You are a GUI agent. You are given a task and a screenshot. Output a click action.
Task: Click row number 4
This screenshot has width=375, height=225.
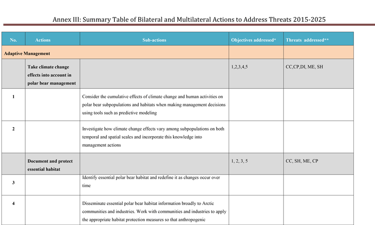[x=14, y=203]
